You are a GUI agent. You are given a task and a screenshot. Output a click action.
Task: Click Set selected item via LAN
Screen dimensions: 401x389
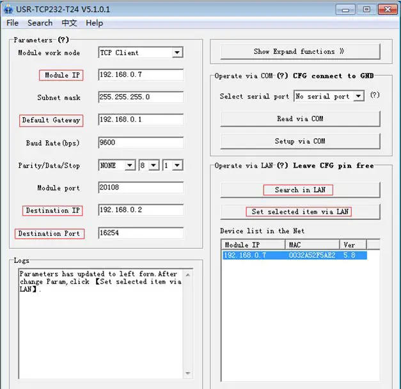(300, 212)
